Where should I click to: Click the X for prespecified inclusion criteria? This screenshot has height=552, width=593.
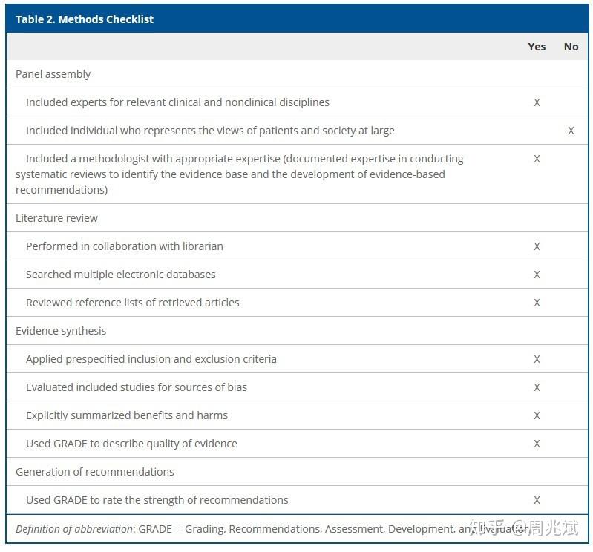[x=537, y=359]
